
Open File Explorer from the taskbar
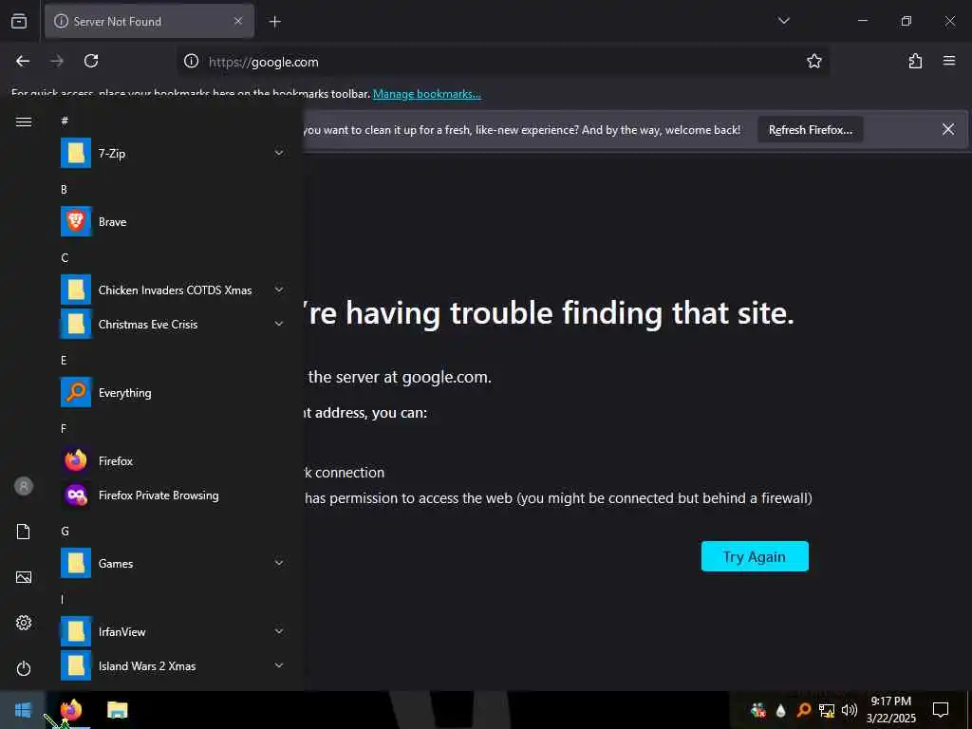117,710
